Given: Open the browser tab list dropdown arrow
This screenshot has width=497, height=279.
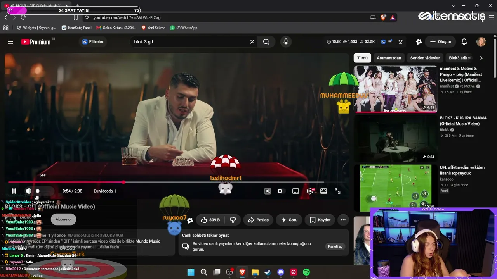Looking at the screenshot, I should (x=453, y=6).
